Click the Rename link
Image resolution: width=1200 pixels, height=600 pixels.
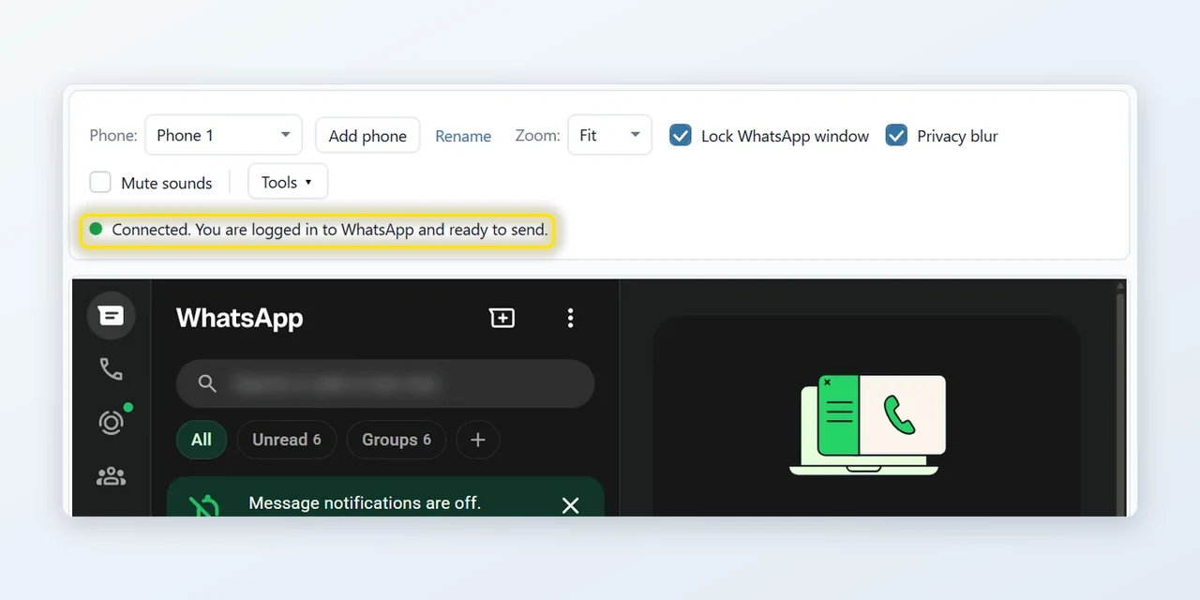pyautogui.click(x=463, y=136)
